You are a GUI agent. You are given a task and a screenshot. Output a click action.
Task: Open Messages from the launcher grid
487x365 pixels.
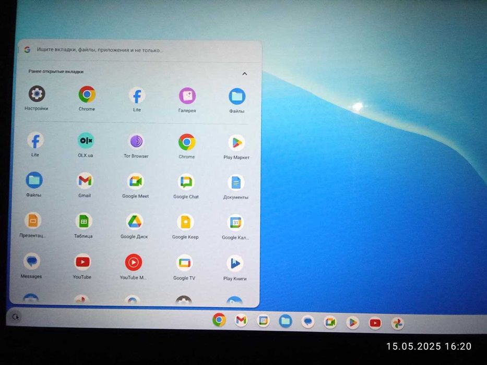point(32,262)
